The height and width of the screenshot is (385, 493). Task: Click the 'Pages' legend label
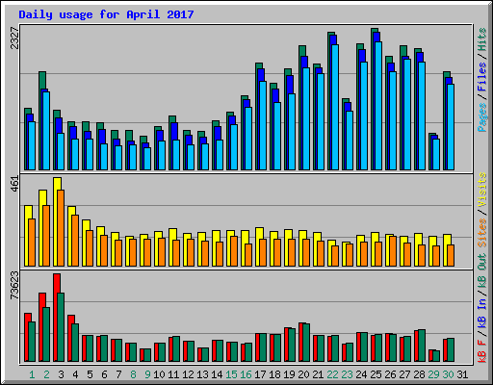481,117
